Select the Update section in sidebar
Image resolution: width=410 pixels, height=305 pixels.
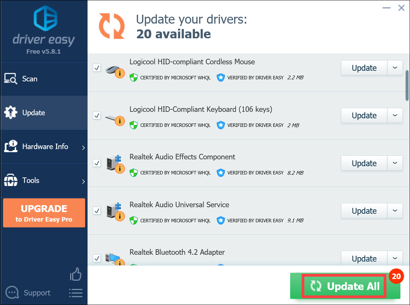[x=44, y=112]
